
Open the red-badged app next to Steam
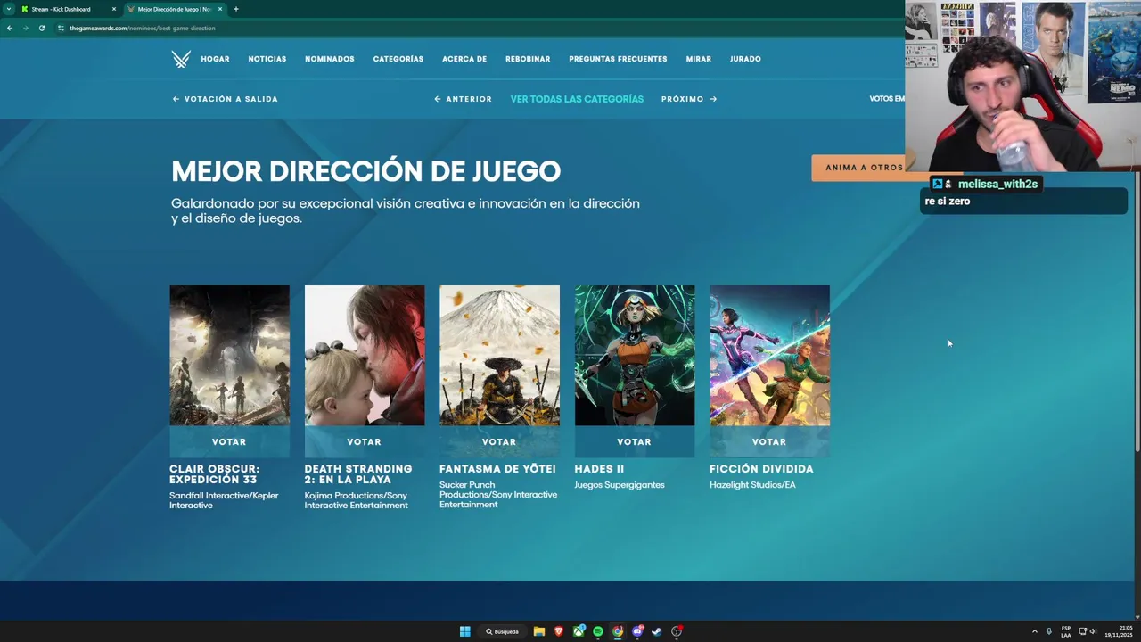pyautogui.click(x=677, y=631)
